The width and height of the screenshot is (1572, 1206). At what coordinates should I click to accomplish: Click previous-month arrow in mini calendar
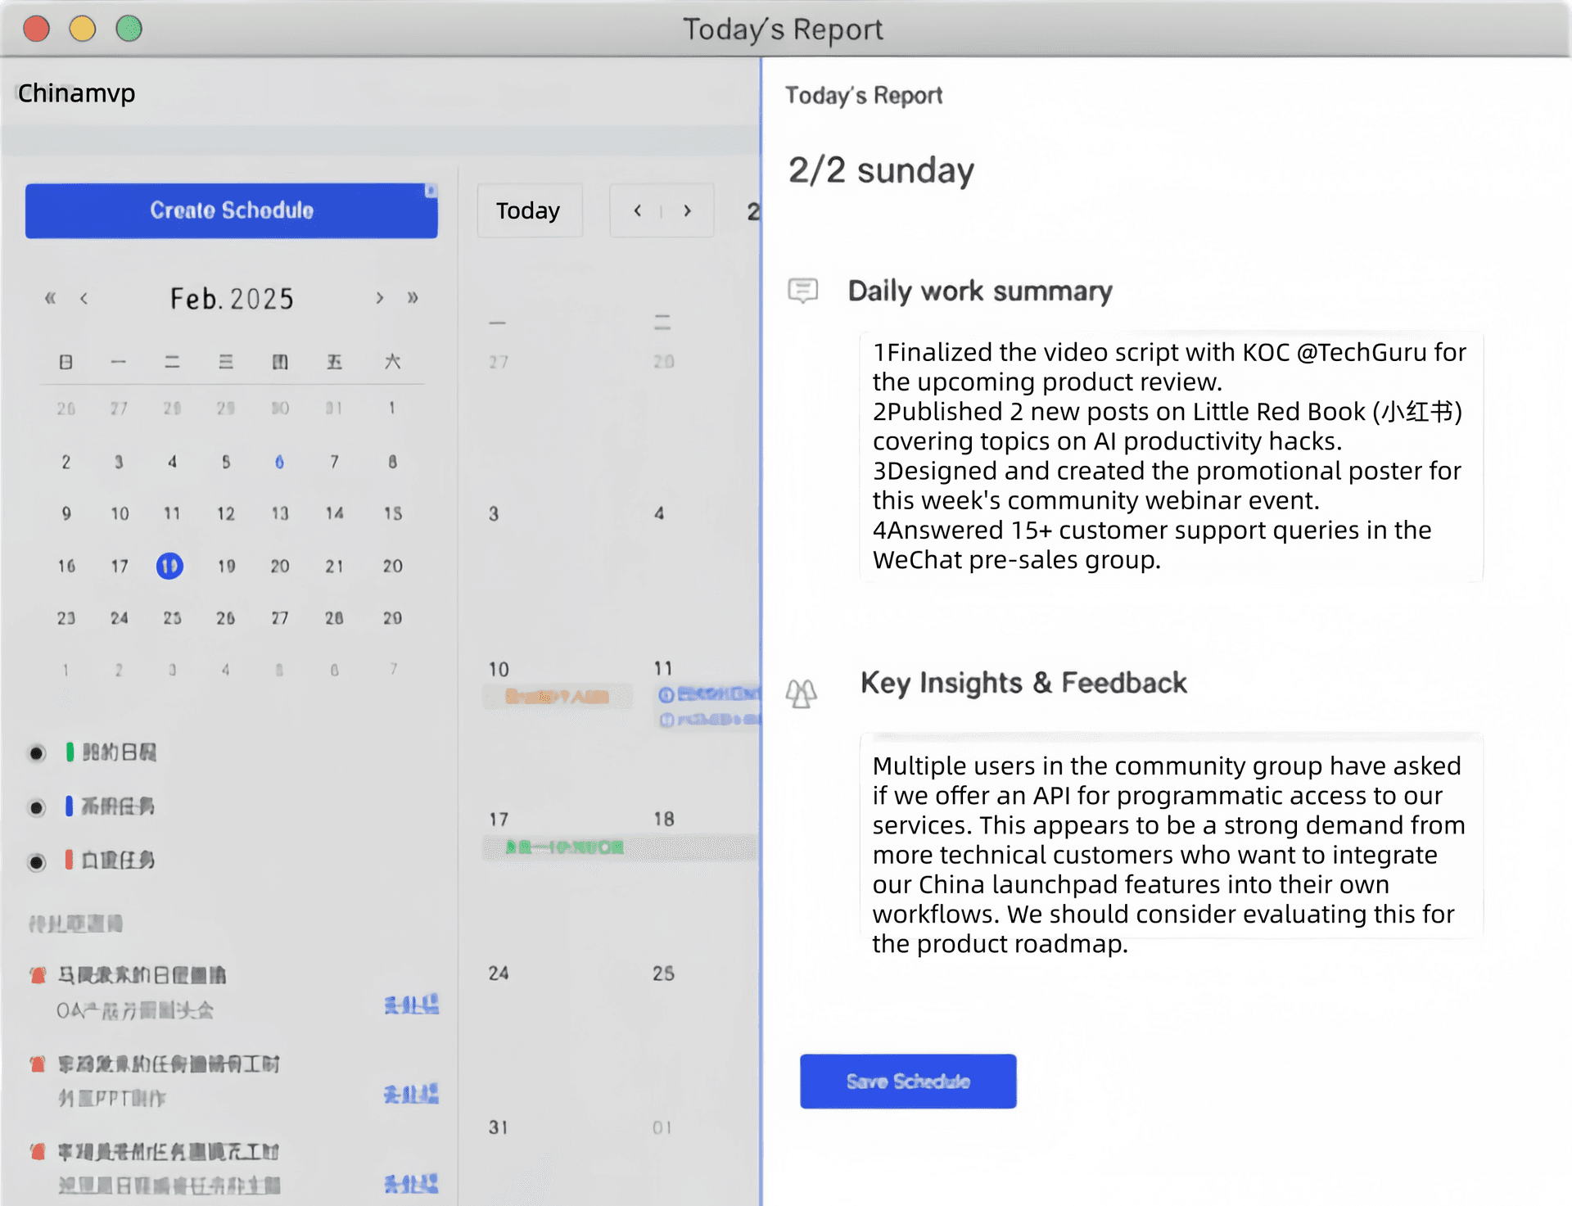(x=85, y=298)
